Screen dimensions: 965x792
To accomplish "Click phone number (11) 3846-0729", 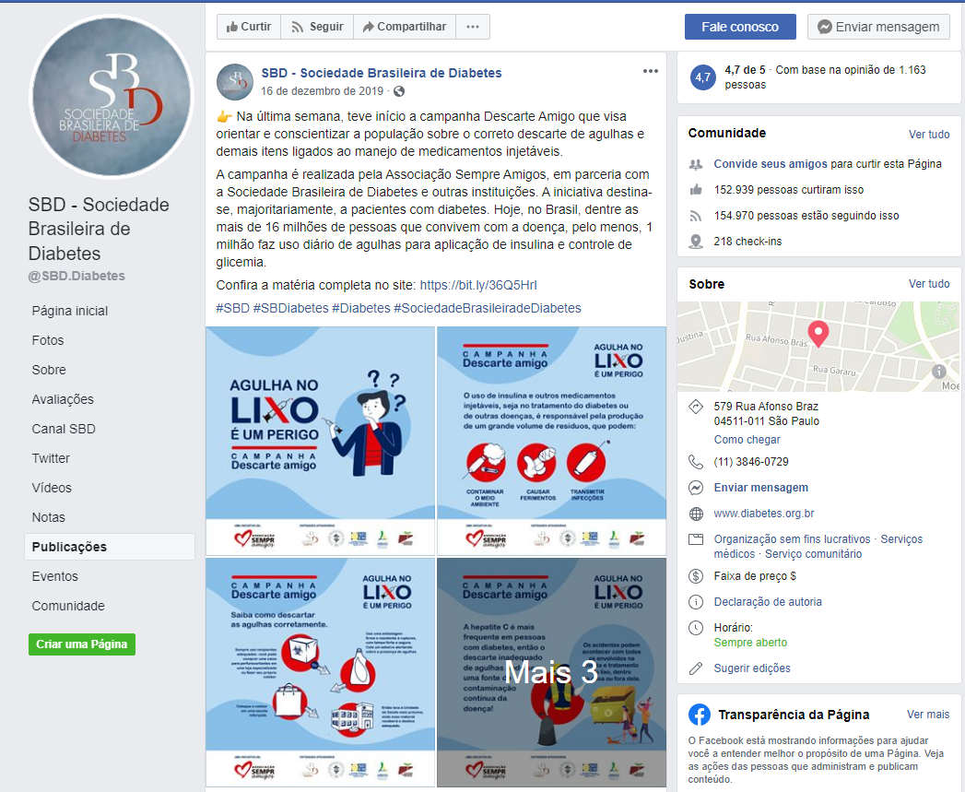I will click(x=751, y=462).
